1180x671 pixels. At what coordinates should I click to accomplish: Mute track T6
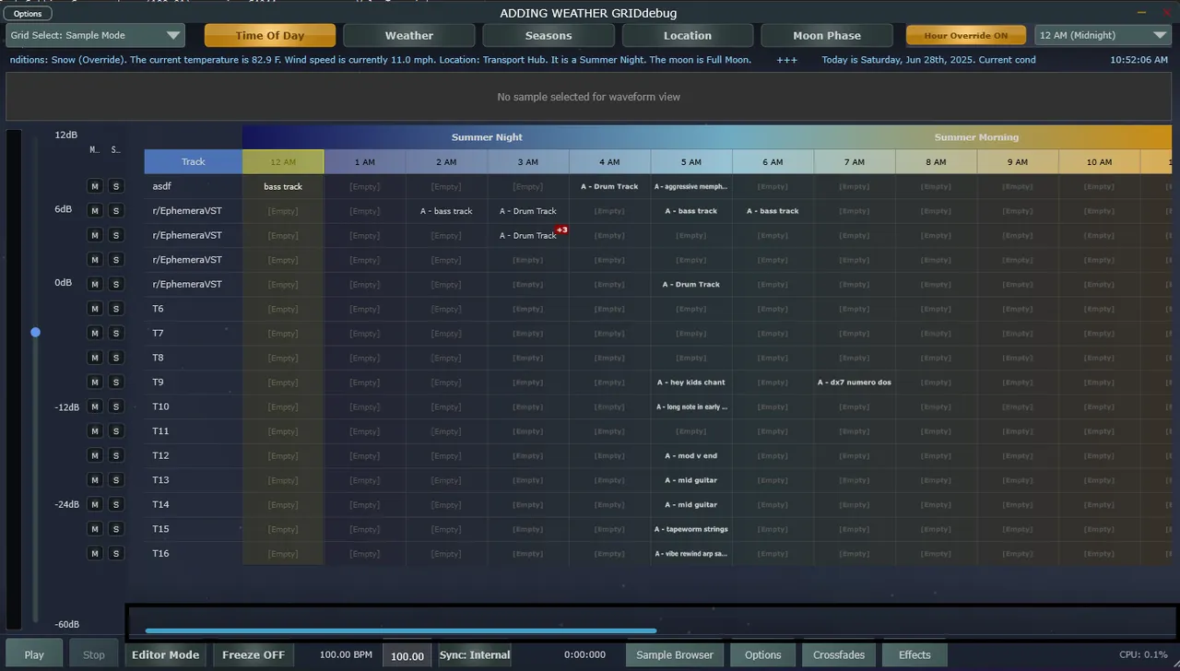(94, 309)
